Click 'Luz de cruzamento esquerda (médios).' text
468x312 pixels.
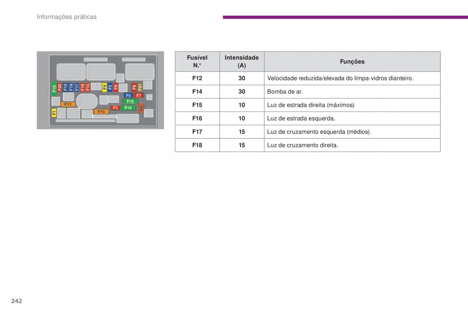point(319,132)
